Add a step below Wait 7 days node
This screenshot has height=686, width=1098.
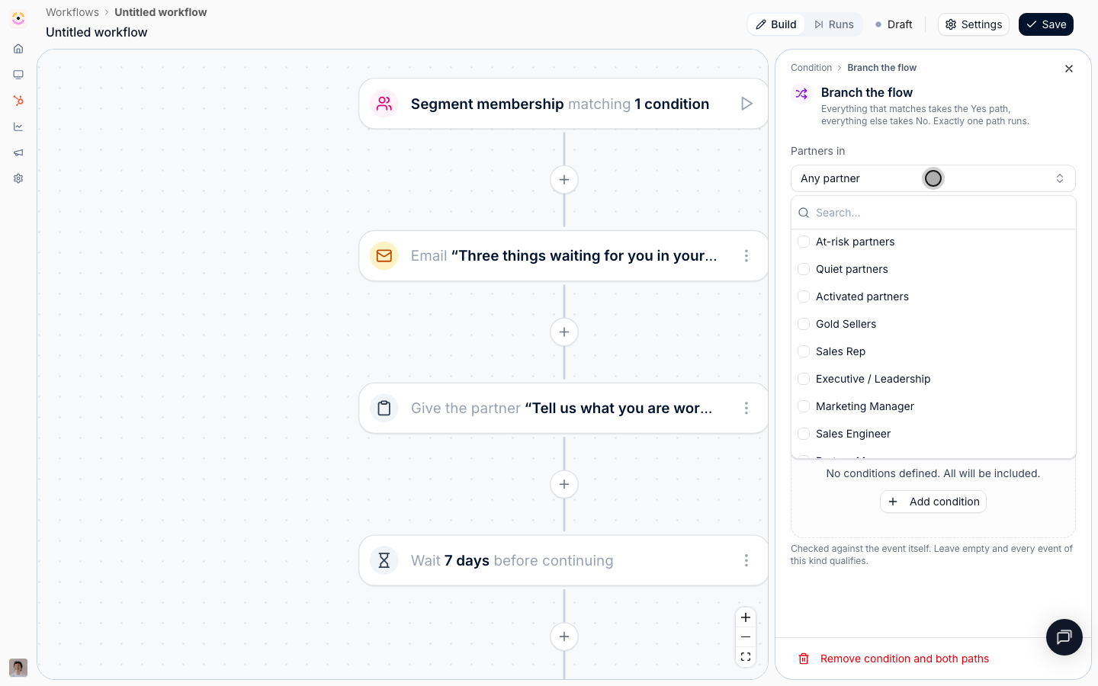click(x=564, y=637)
